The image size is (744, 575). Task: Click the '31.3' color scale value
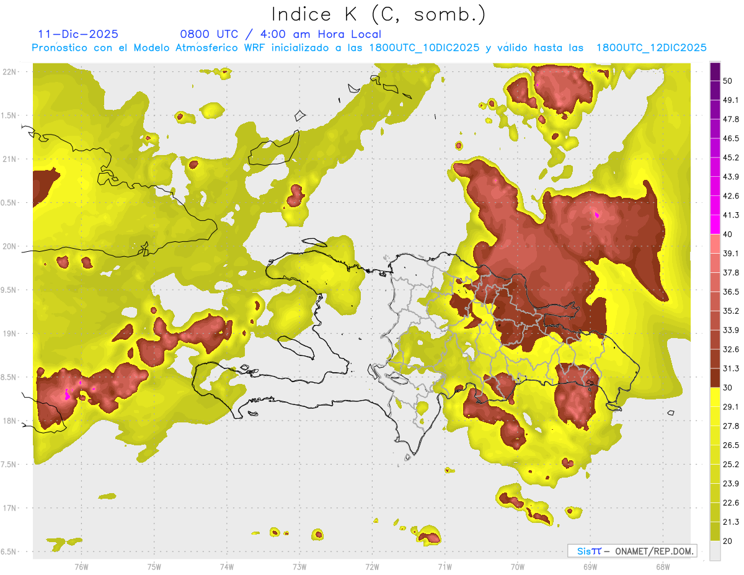pyautogui.click(x=730, y=368)
